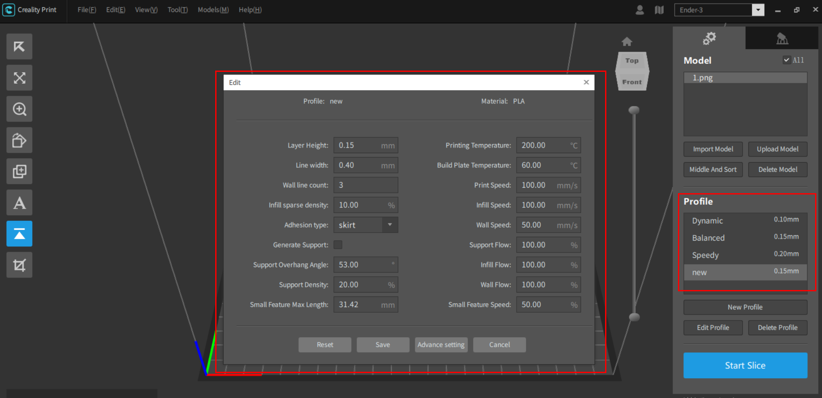The image size is (822, 398).
Task: Open the zoom magnifier tool
Action: pyautogui.click(x=19, y=109)
